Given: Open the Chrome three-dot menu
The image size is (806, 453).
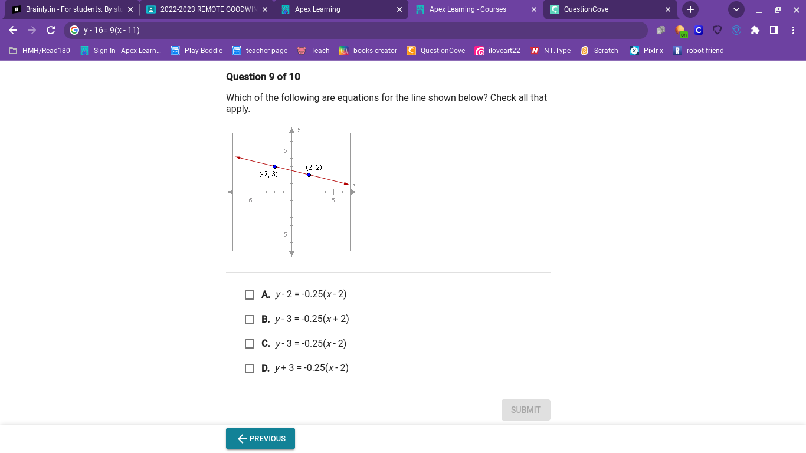Looking at the screenshot, I should tap(793, 30).
